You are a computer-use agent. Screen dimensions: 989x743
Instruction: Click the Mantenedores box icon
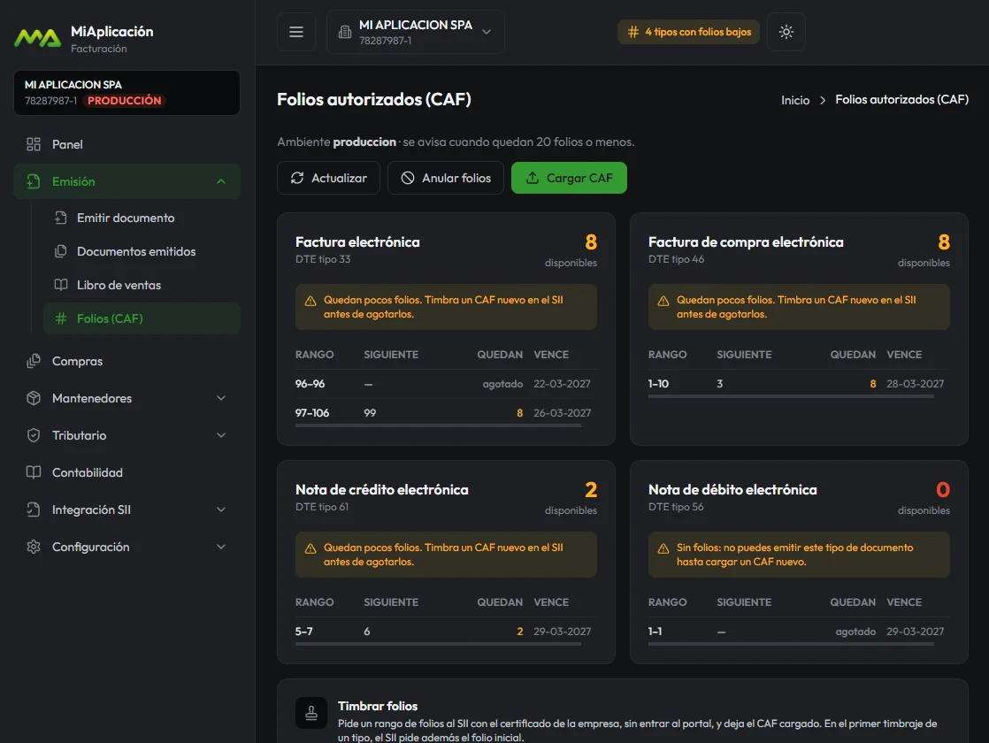tap(34, 399)
